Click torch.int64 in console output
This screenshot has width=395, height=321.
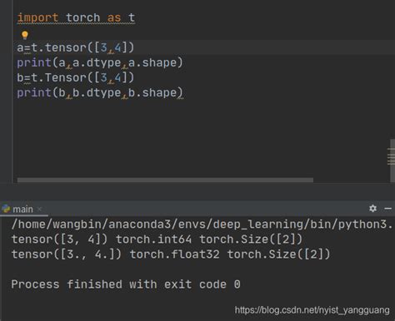coord(154,240)
